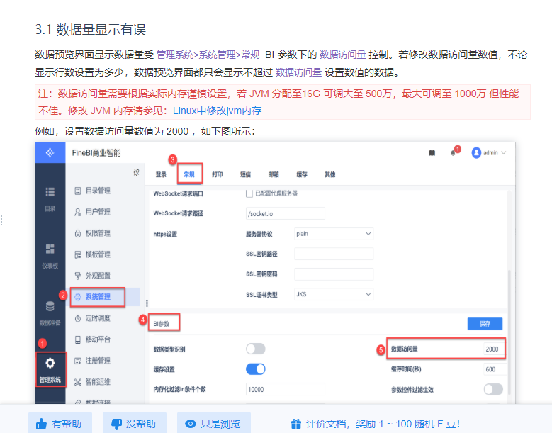Open the SSL证书类型 JKS dropdown
This screenshot has width=552, height=433.
pos(334,294)
